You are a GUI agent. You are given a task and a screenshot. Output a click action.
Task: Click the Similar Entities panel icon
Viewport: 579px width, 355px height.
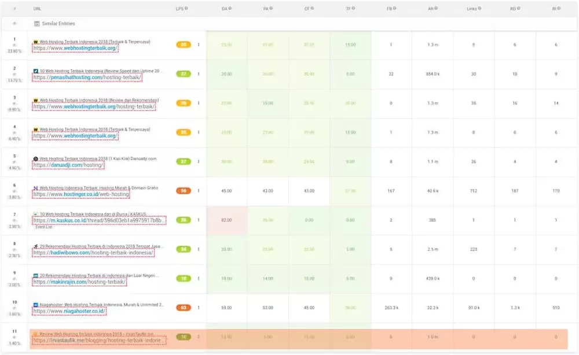pyautogui.click(x=36, y=24)
